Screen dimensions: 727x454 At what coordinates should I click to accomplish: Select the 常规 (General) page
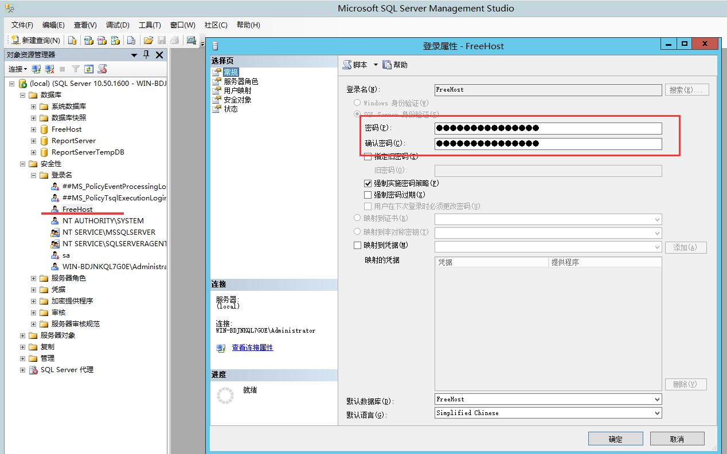[x=230, y=72]
